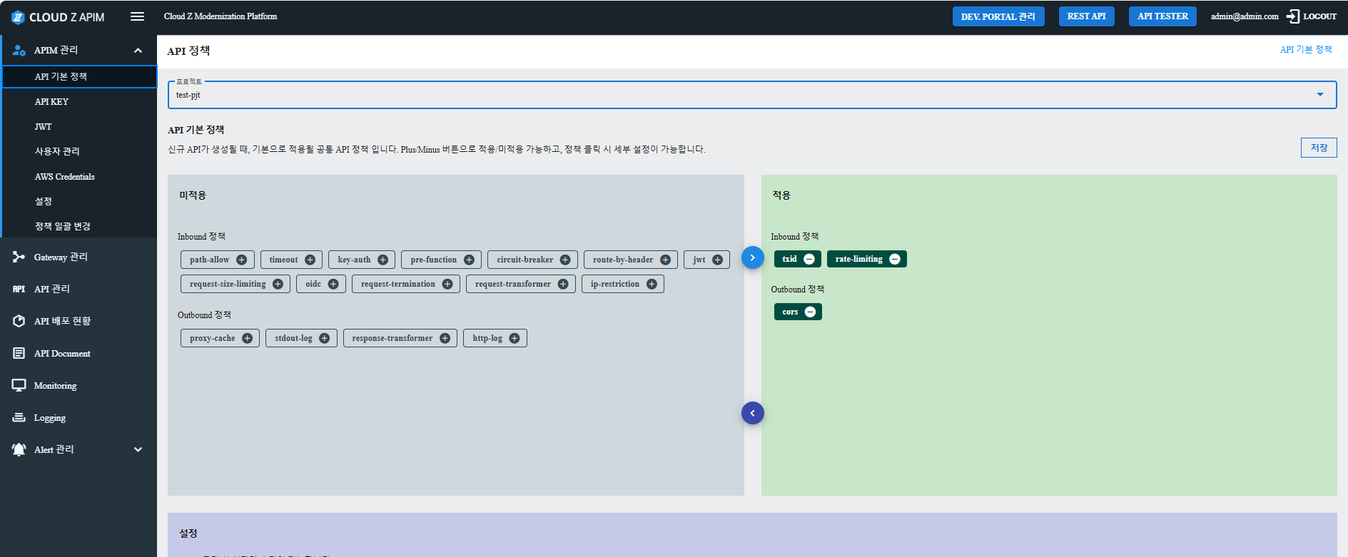The width and height of the screenshot is (1348, 557).
Task: Remove the cors outbound policy
Action: pos(810,312)
